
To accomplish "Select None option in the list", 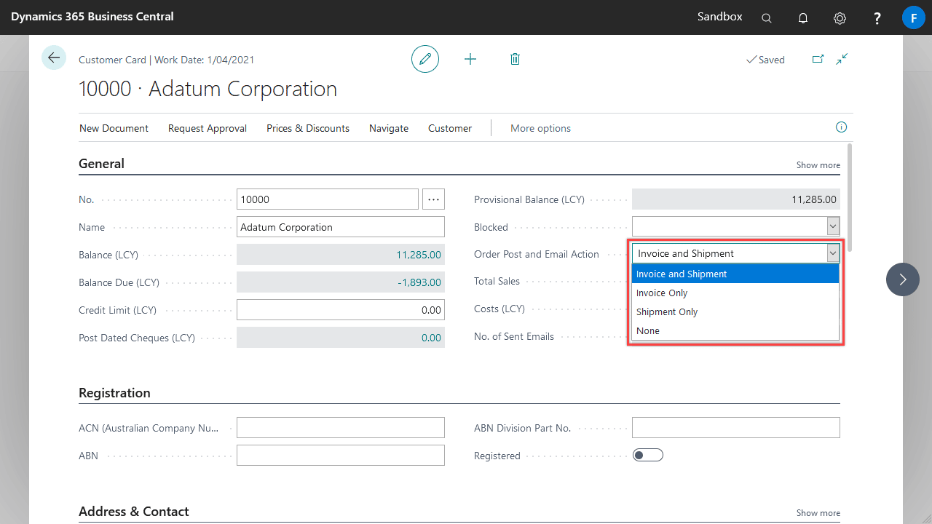I will coord(735,330).
